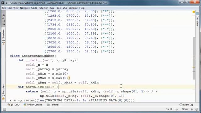Open the Window menu
Viewport: 201px width, 113px height.
point(73,8)
